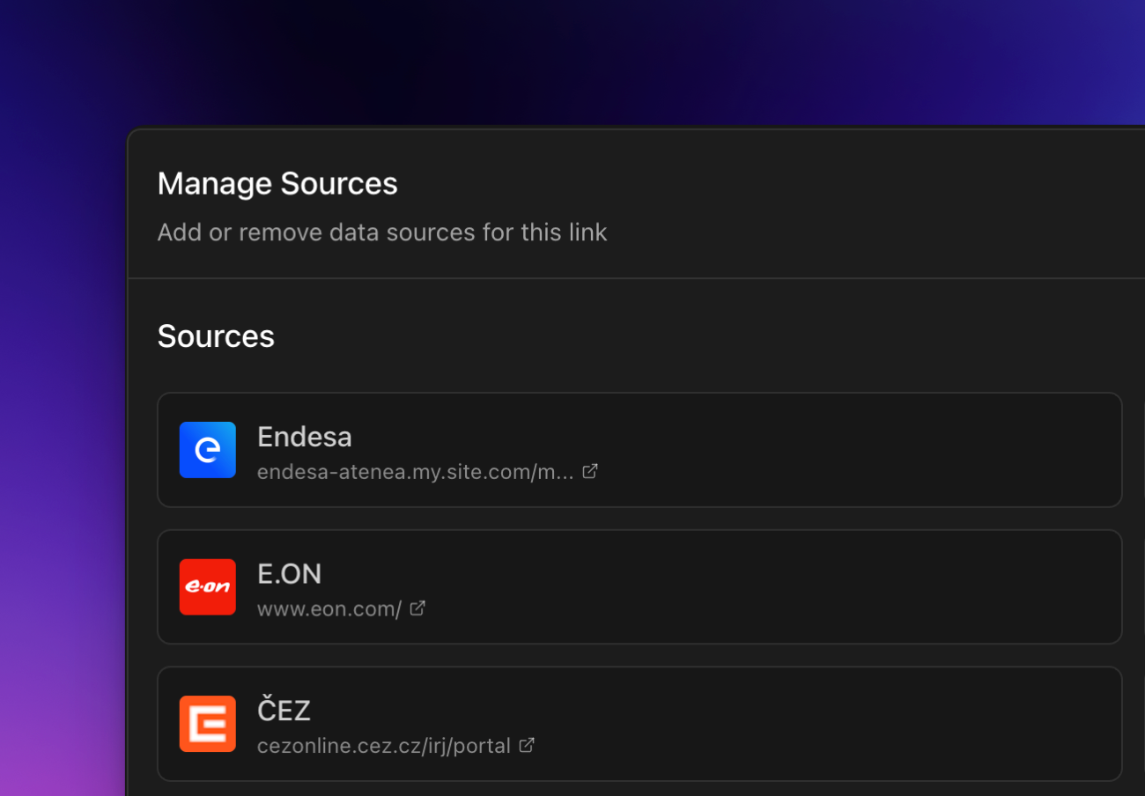Viewport: 1145px width, 796px height.
Task: Open the endesa-atenea.my.site.com URL
Action: [x=415, y=472]
